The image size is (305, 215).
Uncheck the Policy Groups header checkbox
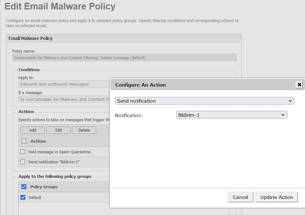tap(24, 187)
